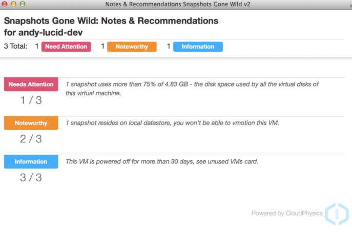Viewport: 352px width, 232px height.
Task: Click the 3 / 3 counter
Action: (x=31, y=178)
